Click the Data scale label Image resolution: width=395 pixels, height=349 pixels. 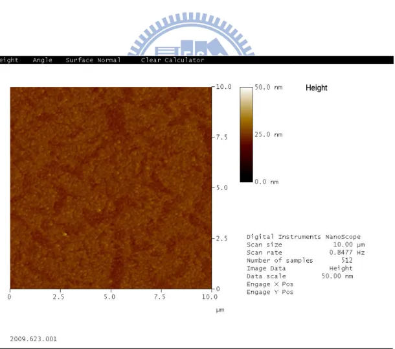click(266, 276)
